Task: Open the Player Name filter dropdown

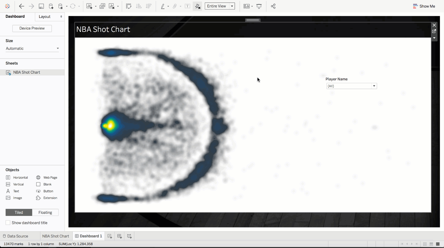Action: [351, 86]
